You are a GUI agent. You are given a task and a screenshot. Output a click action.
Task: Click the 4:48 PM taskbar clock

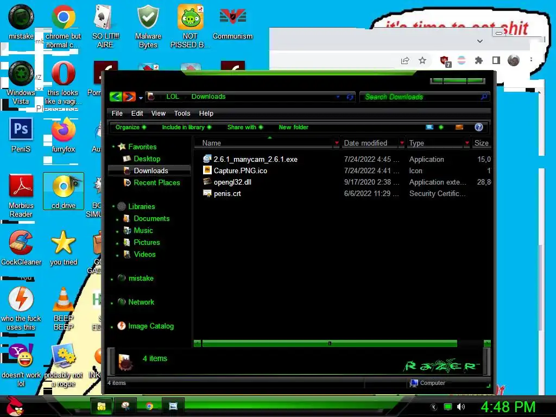[x=508, y=407]
